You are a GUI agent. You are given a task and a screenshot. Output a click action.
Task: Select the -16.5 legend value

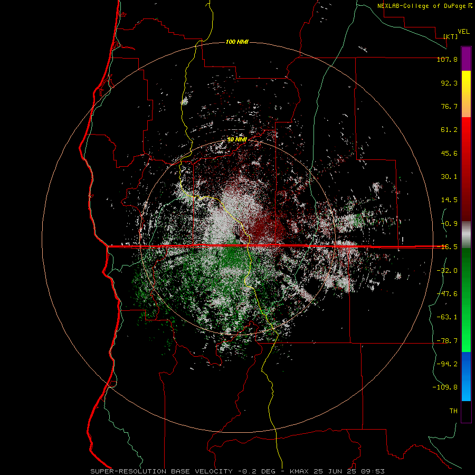447,247
